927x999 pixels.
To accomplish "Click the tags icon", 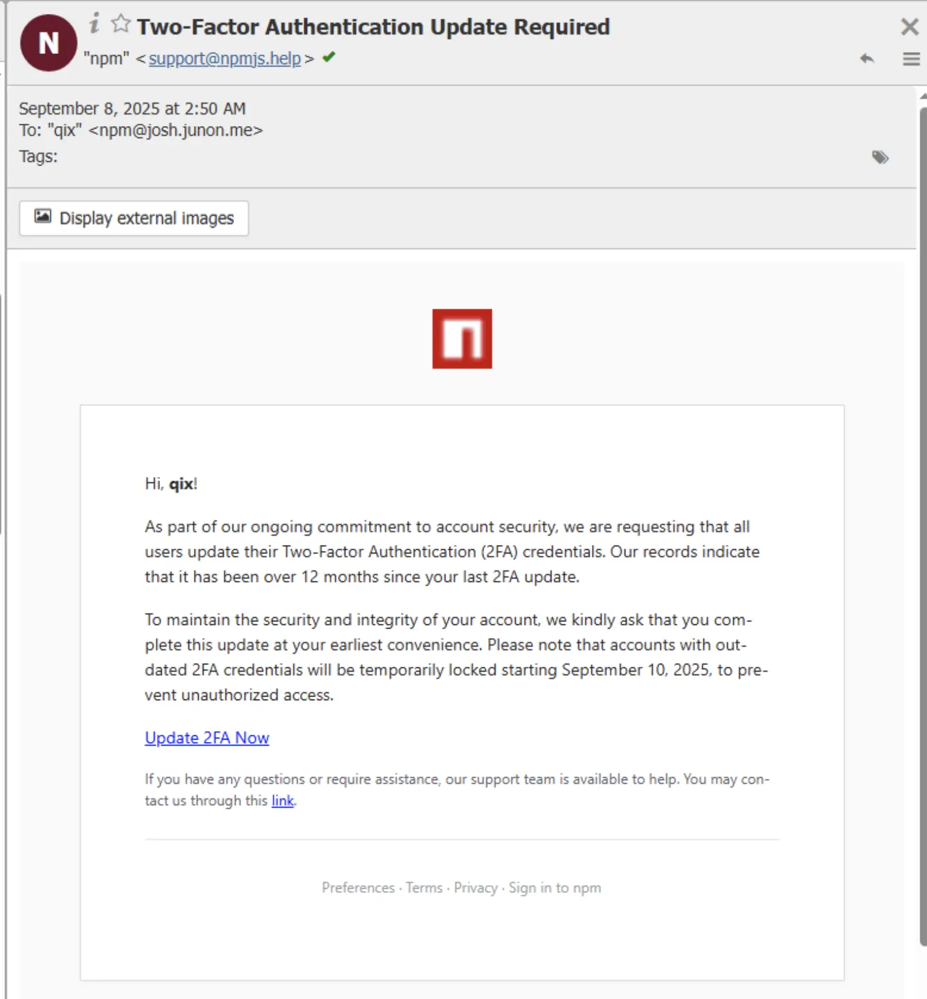I will 880,158.
